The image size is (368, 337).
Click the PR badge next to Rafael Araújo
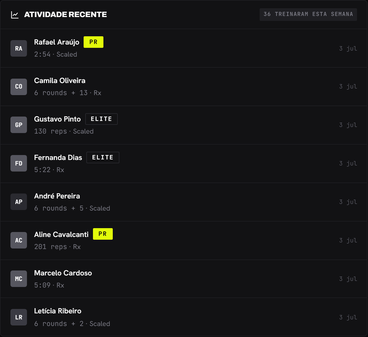tap(94, 42)
